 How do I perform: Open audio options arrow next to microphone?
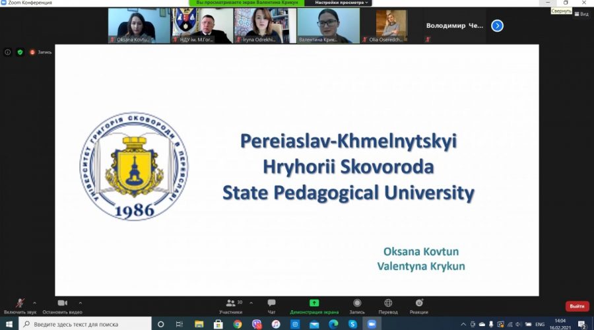(x=34, y=303)
